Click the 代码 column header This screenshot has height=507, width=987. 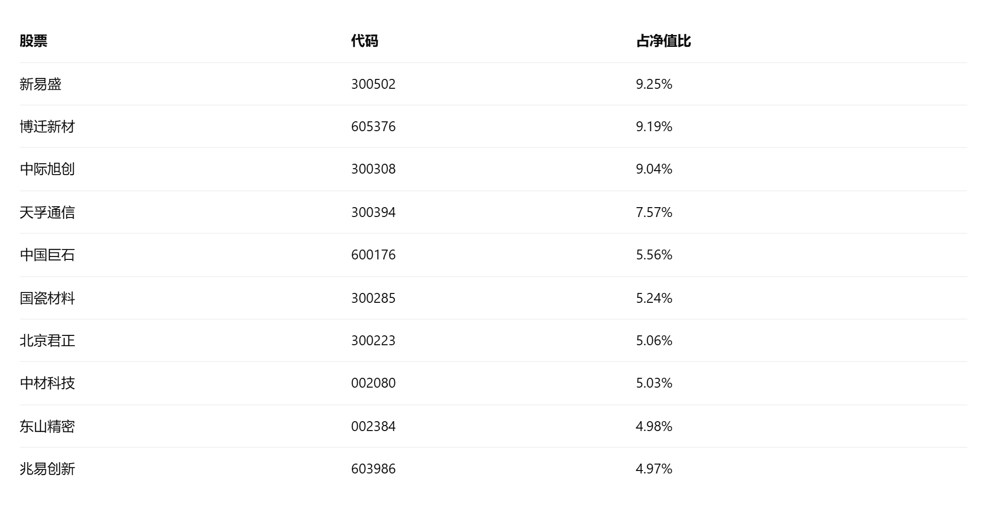[x=365, y=41]
